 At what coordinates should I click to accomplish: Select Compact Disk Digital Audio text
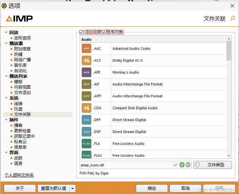[135, 108]
